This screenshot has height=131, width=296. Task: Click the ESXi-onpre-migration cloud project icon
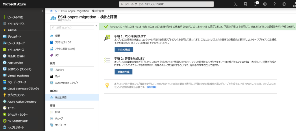point(53,18)
